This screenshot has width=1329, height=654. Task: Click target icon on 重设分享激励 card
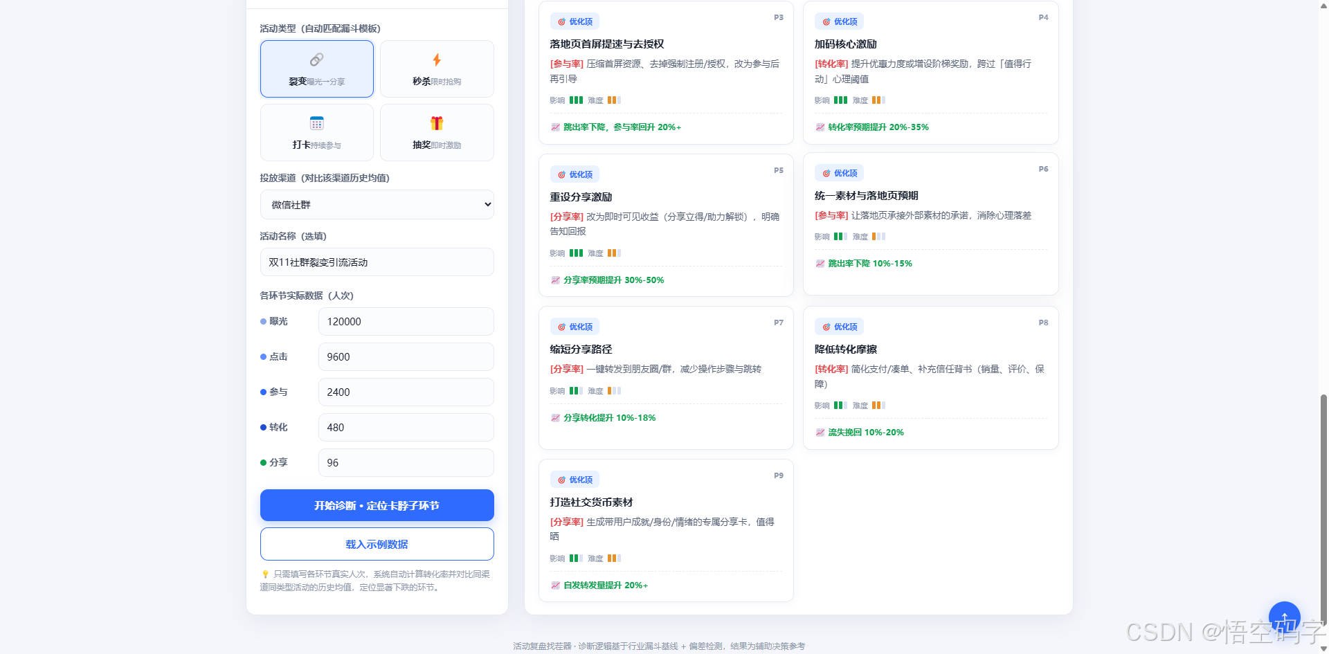[561, 175]
